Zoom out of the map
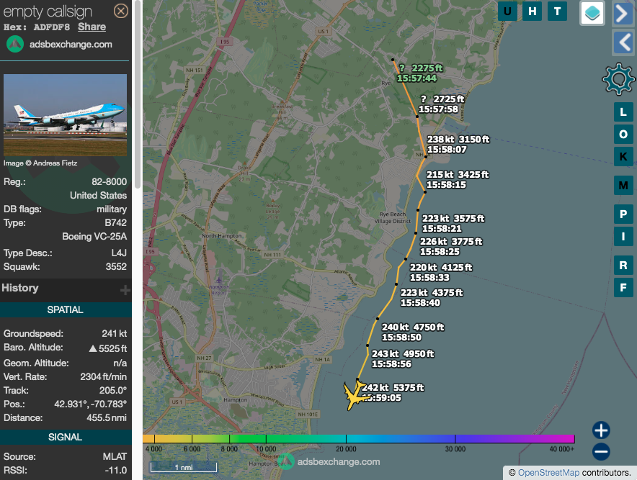 (x=601, y=452)
